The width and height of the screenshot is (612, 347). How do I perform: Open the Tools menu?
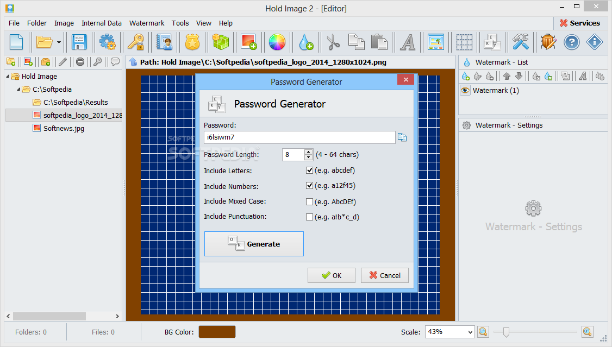point(180,23)
